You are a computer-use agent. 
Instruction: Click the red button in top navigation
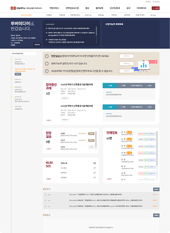(155, 8)
